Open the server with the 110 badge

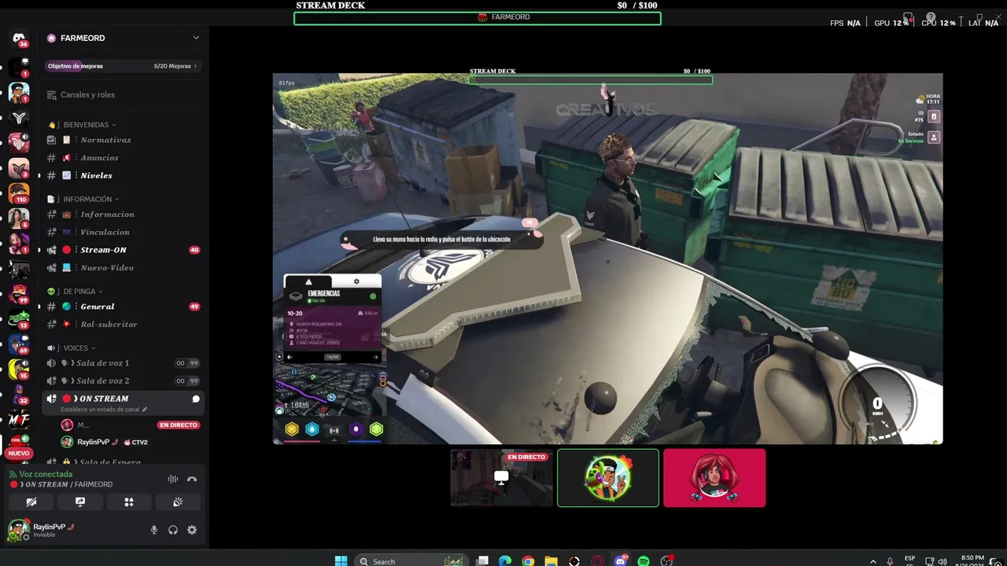coord(19,193)
